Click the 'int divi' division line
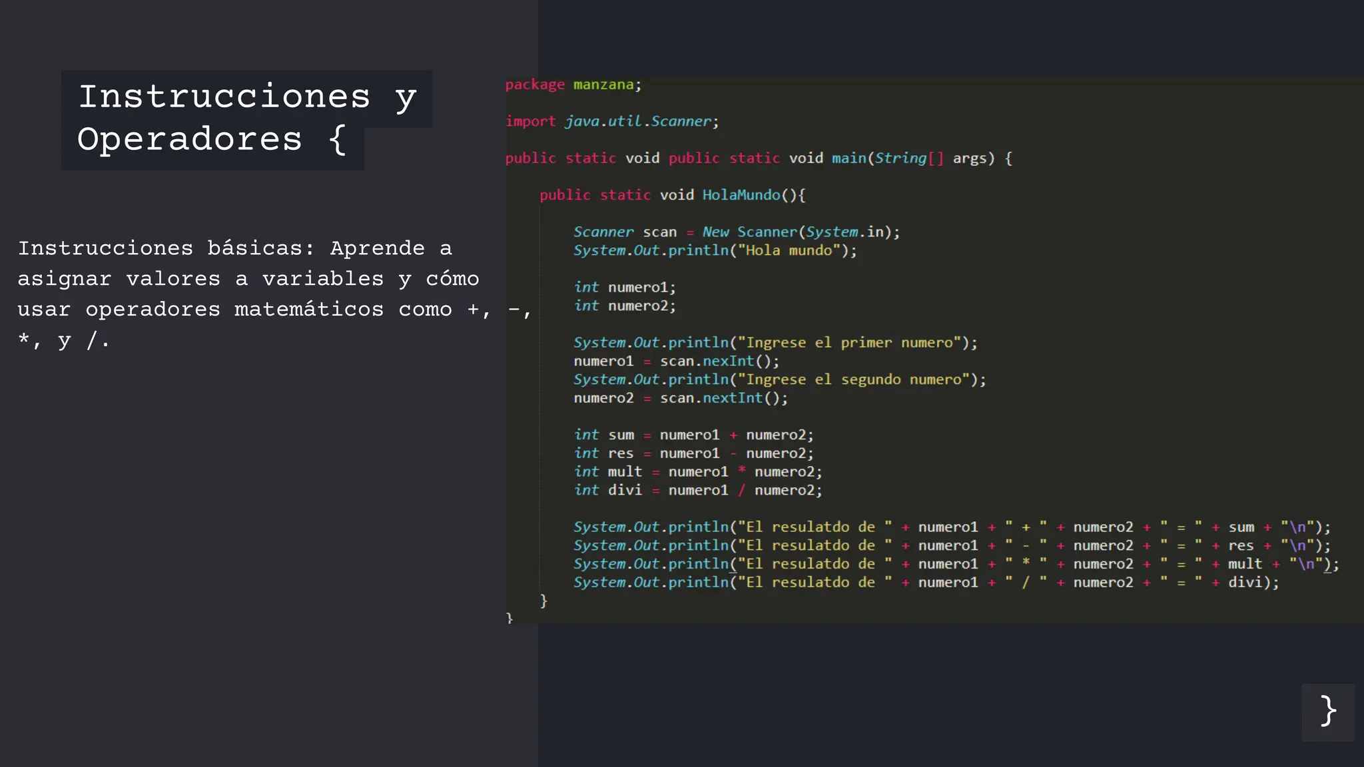The height and width of the screenshot is (767, 1364). click(697, 490)
